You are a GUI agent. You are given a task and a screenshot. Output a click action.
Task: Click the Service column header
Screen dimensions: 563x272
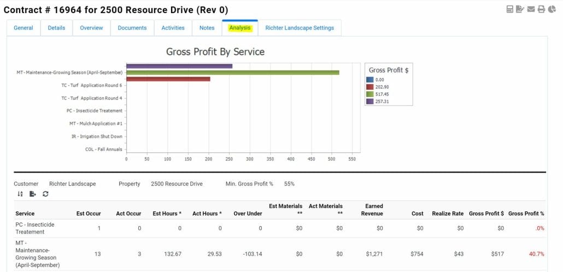(25, 214)
